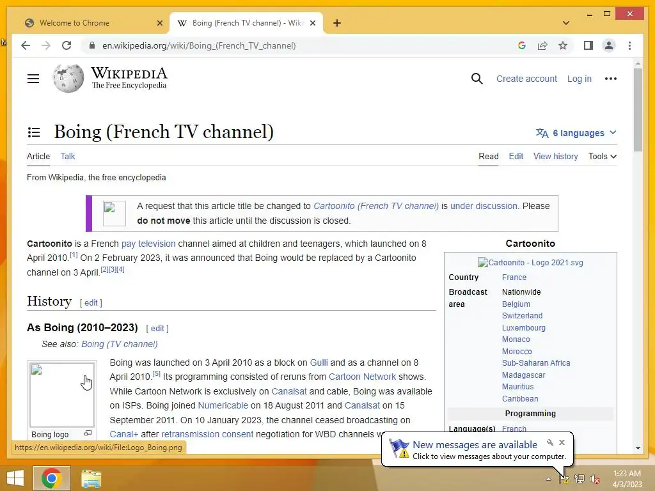Open Wikipedia search magnifier
The image size is (655, 491).
[x=477, y=79]
